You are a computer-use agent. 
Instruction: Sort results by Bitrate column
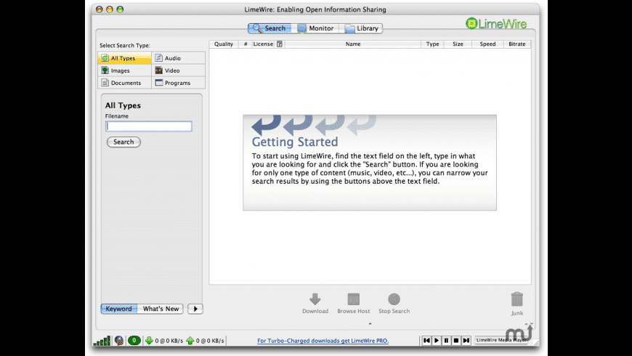point(517,44)
